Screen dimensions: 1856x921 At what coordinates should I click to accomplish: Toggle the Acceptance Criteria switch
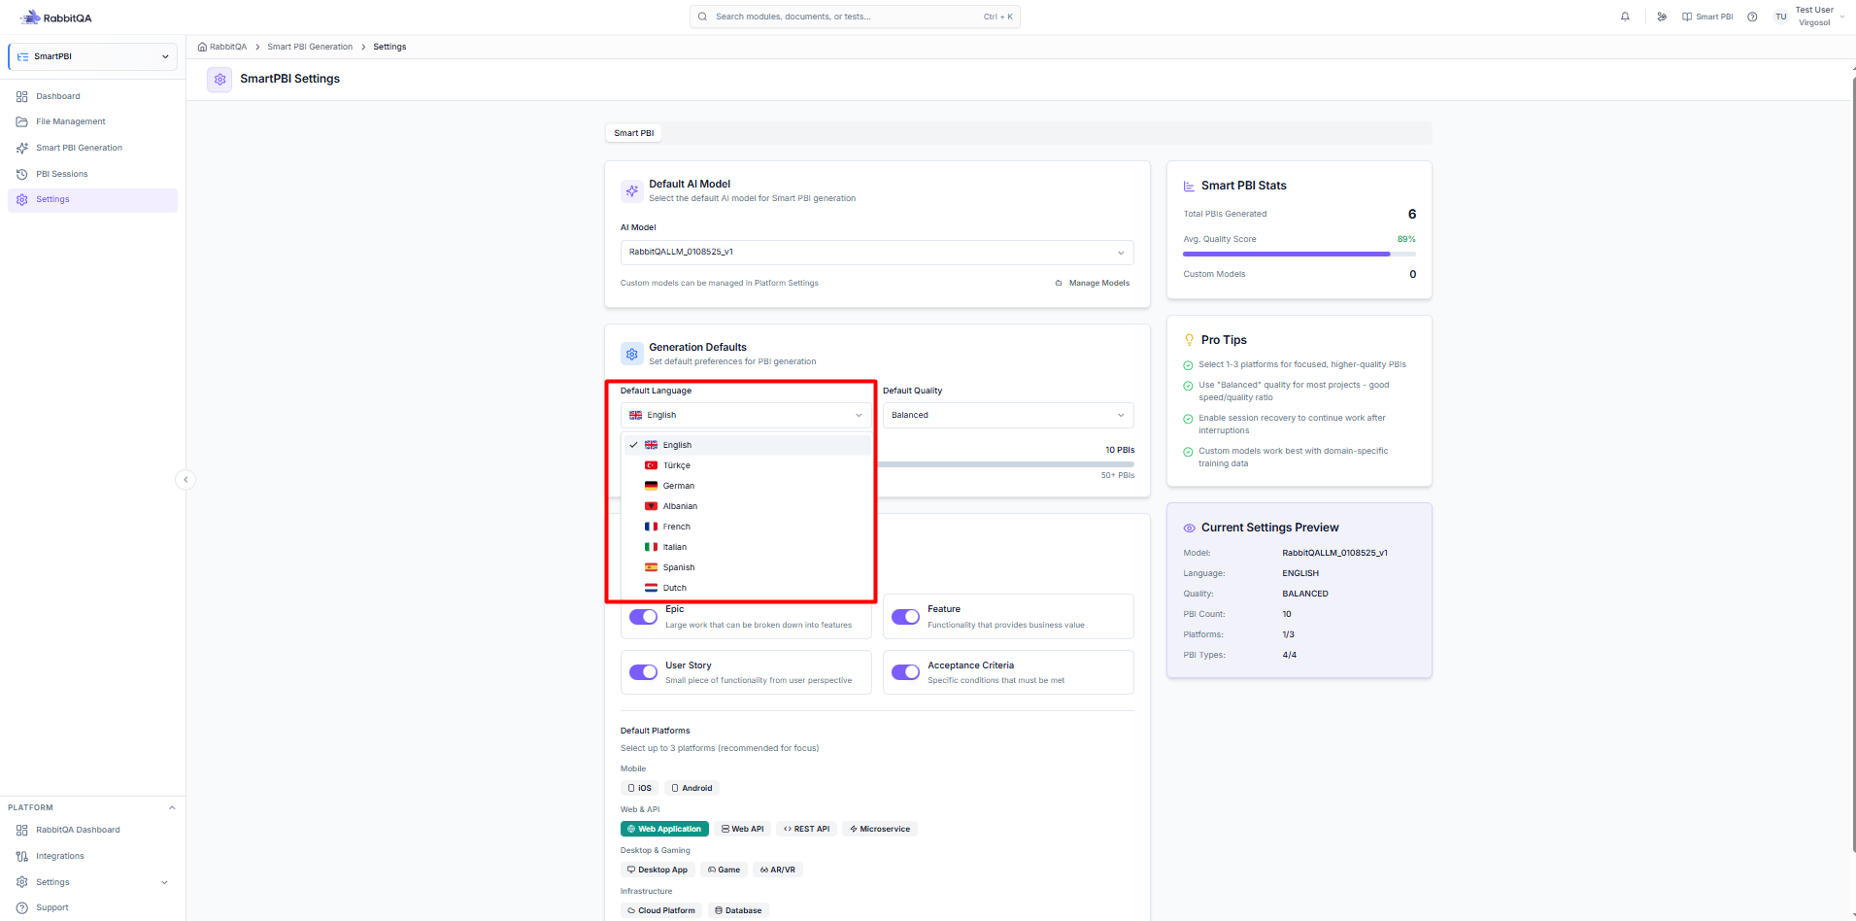pyautogui.click(x=905, y=672)
